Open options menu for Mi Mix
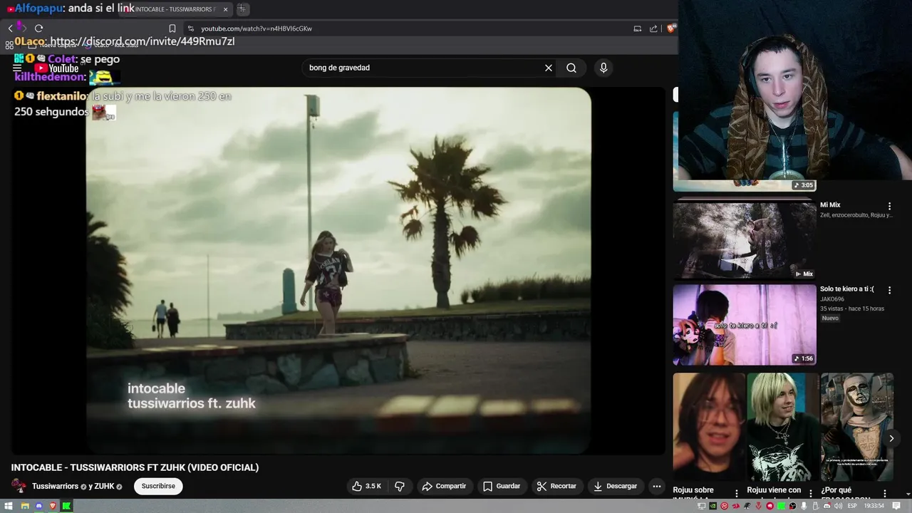This screenshot has width=912, height=513. [x=889, y=206]
